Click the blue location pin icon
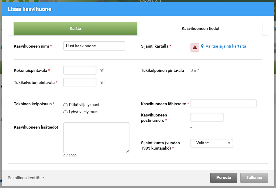 (x=202, y=46)
